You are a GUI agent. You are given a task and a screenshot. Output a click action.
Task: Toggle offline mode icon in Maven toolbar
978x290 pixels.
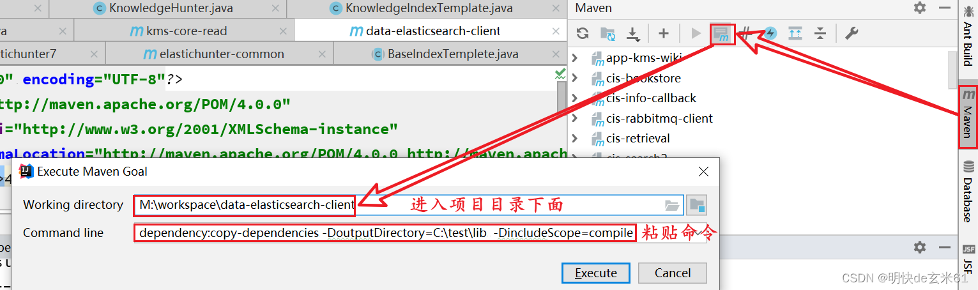746,33
